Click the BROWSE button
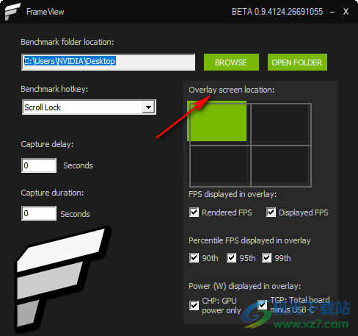 (x=231, y=62)
